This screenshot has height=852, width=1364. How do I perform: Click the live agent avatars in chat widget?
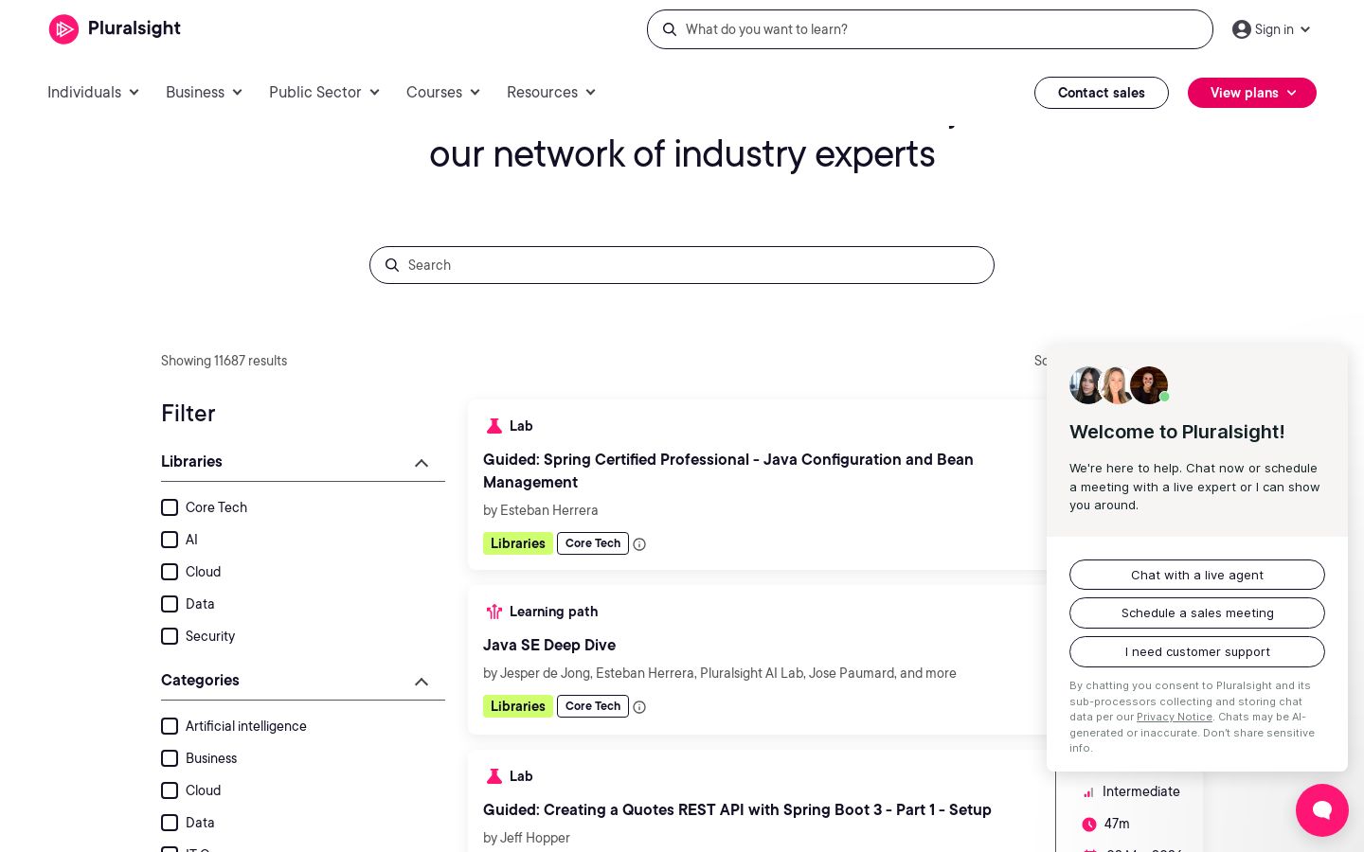point(1120,385)
